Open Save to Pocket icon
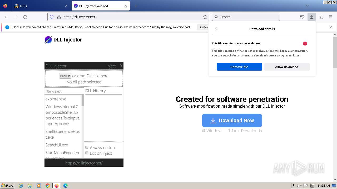The image size is (337, 189). [x=302, y=17]
